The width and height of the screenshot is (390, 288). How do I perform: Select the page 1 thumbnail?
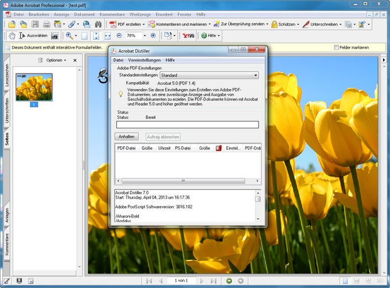(x=34, y=87)
